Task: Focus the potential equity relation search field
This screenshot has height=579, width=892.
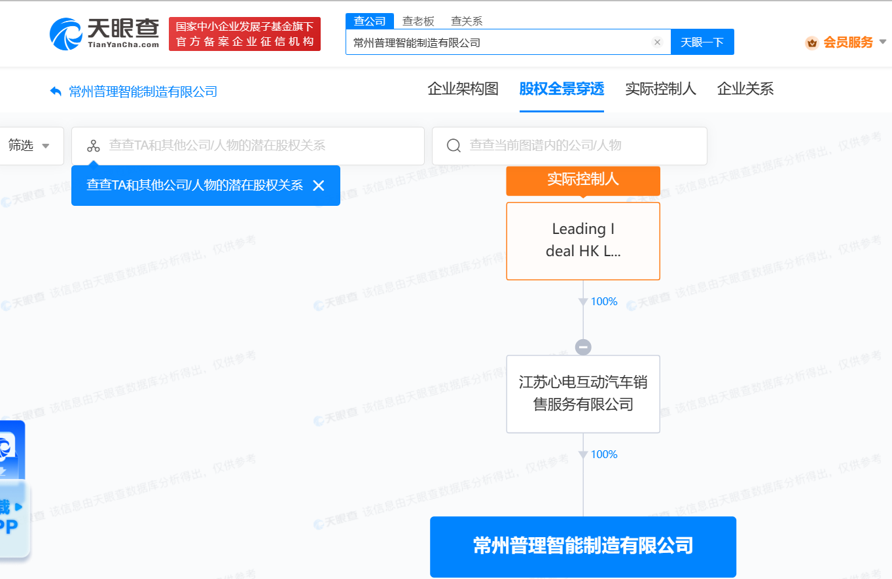Action: pyautogui.click(x=262, y=146)
